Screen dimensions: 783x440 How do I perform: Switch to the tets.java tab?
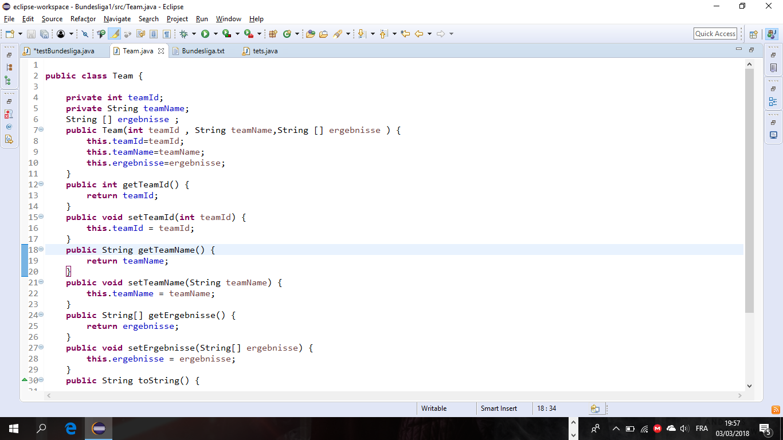(x=261, y=51)
